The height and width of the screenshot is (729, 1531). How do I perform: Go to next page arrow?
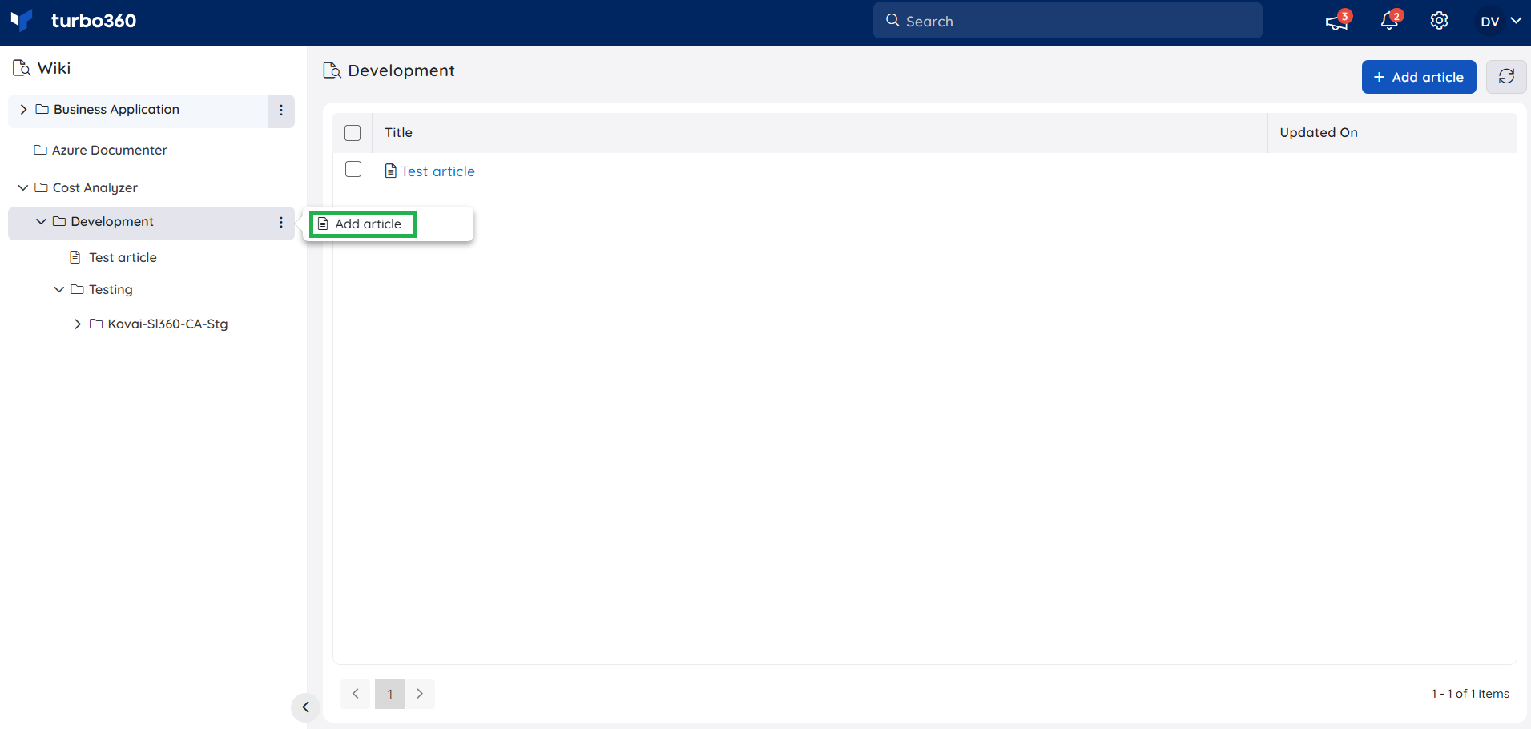(x=420, y=694)
